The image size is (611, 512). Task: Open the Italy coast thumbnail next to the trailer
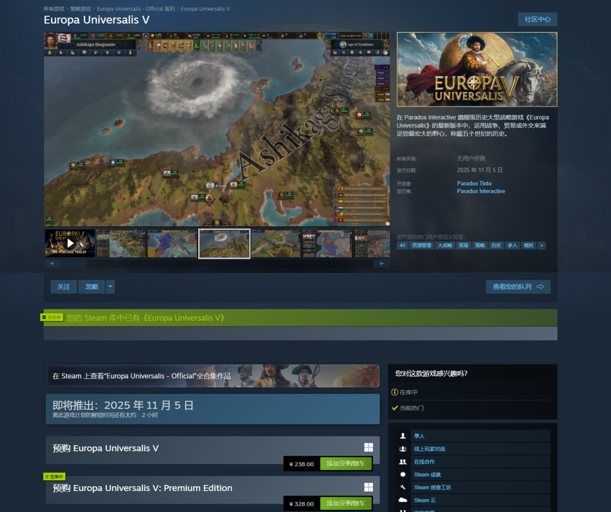(x=121, y=243)
